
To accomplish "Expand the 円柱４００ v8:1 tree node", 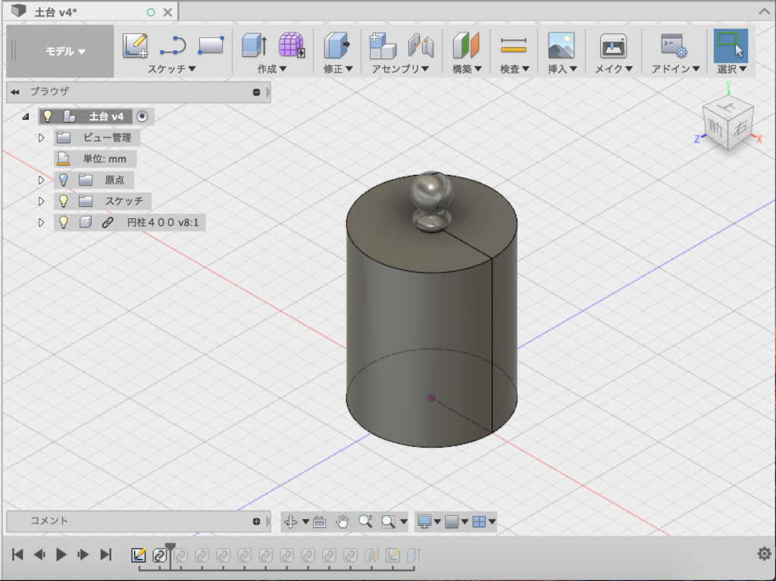I will point(42,223).
